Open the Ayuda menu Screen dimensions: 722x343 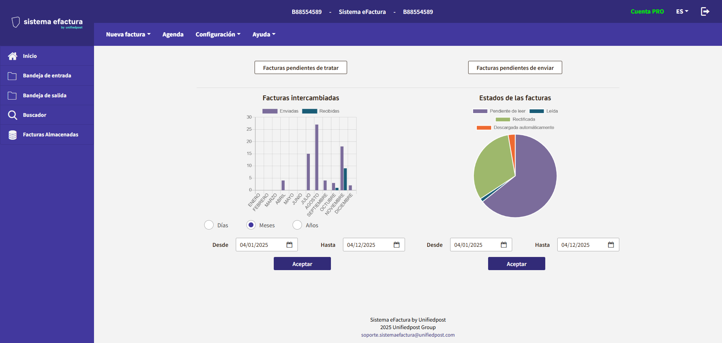tap(264, 35)
